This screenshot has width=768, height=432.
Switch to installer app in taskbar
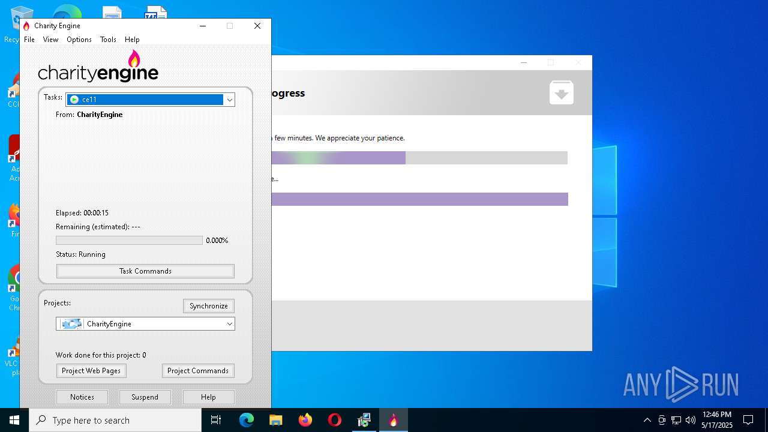coord(364,420)
